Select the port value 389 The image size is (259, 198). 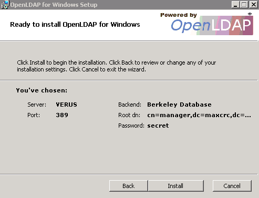point(62,115)
